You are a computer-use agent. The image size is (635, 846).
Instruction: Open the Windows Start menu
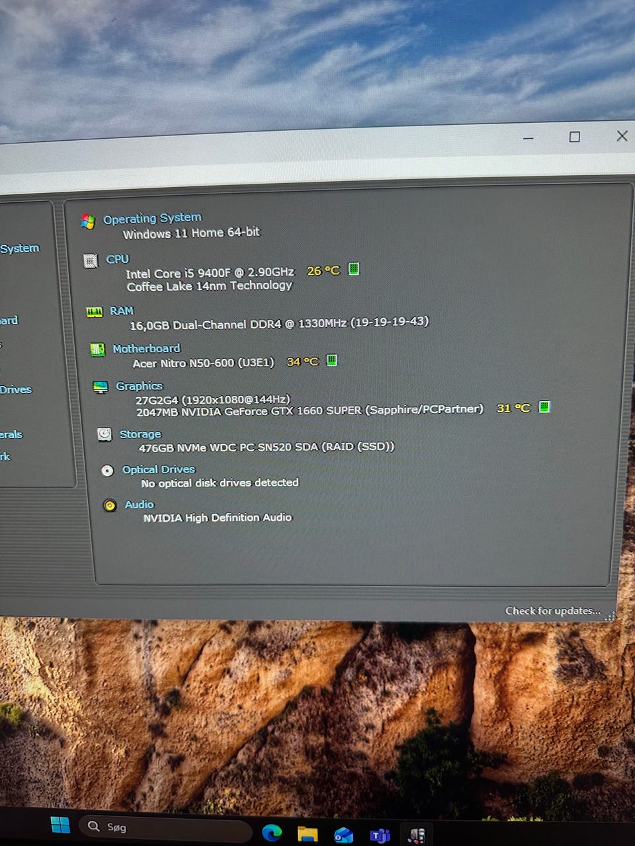pyautogui.click(x=60, y=825)
